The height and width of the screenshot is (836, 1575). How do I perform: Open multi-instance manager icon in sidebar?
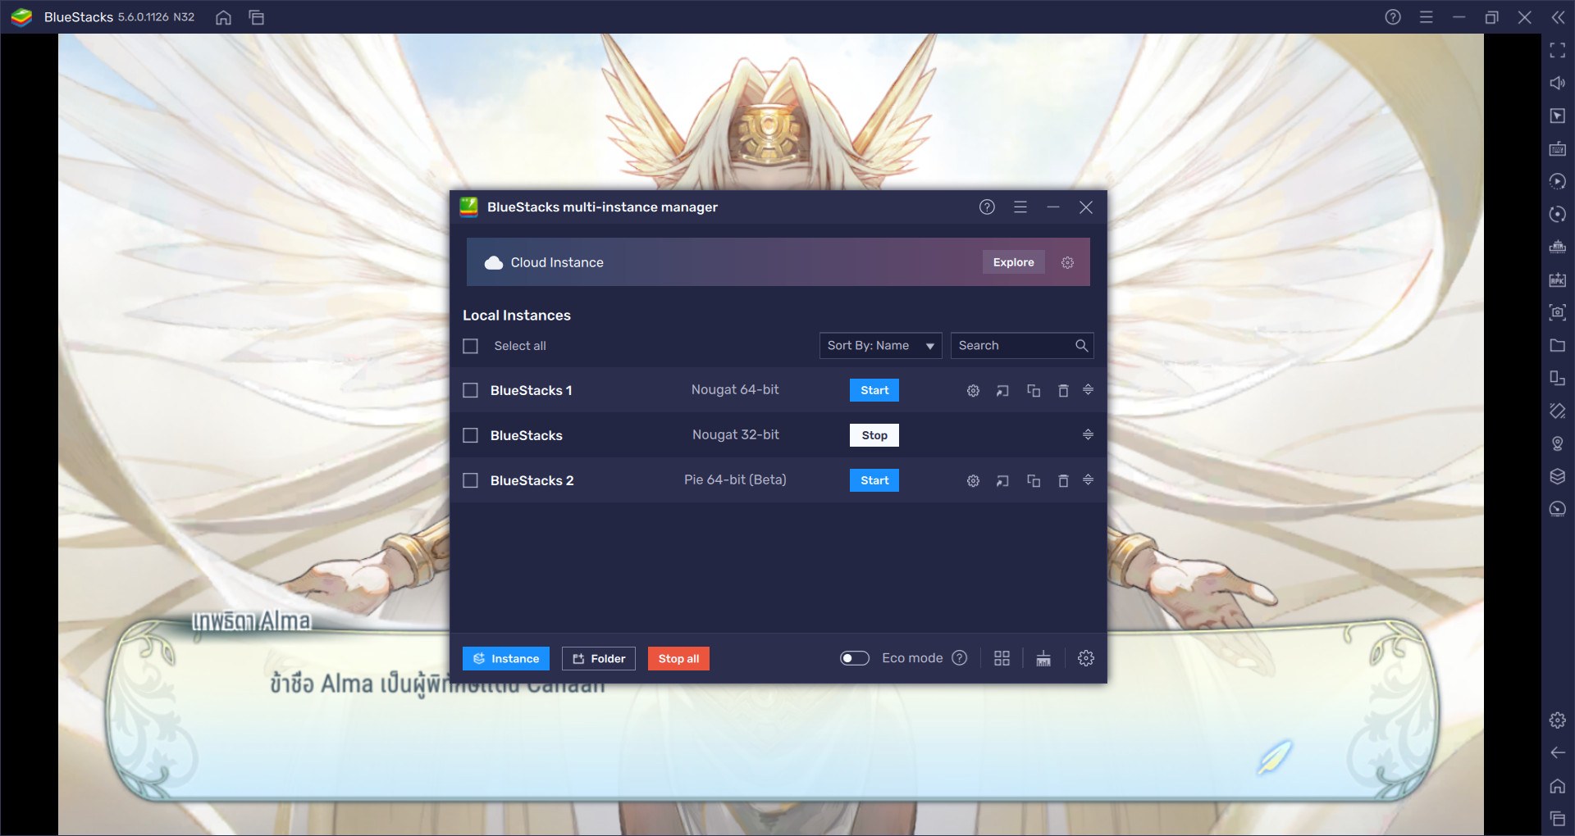tap(1558, 477)
